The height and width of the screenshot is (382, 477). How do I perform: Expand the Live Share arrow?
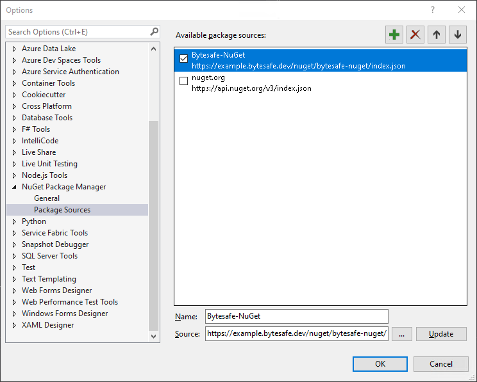(x=14, y=152)
